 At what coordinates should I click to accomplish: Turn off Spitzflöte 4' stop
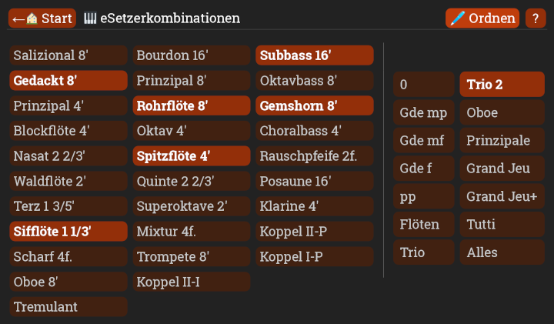[x=192, y=155]
